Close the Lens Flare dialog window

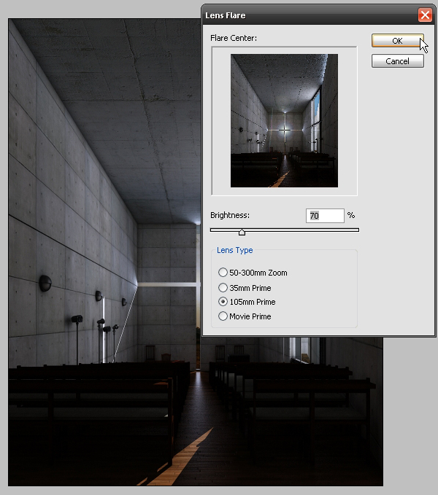pyautogui.click(x=423, y=15)
